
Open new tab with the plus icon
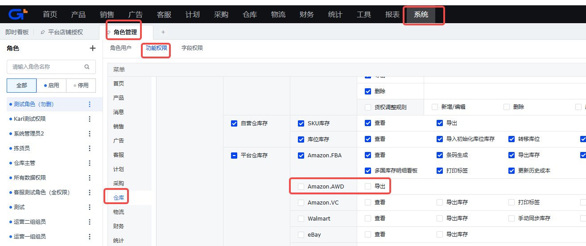coord(163,32)
